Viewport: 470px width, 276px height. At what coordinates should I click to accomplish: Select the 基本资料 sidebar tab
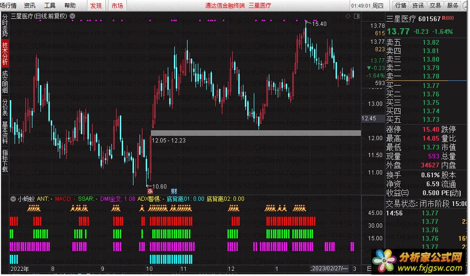(x=5, y=132)
